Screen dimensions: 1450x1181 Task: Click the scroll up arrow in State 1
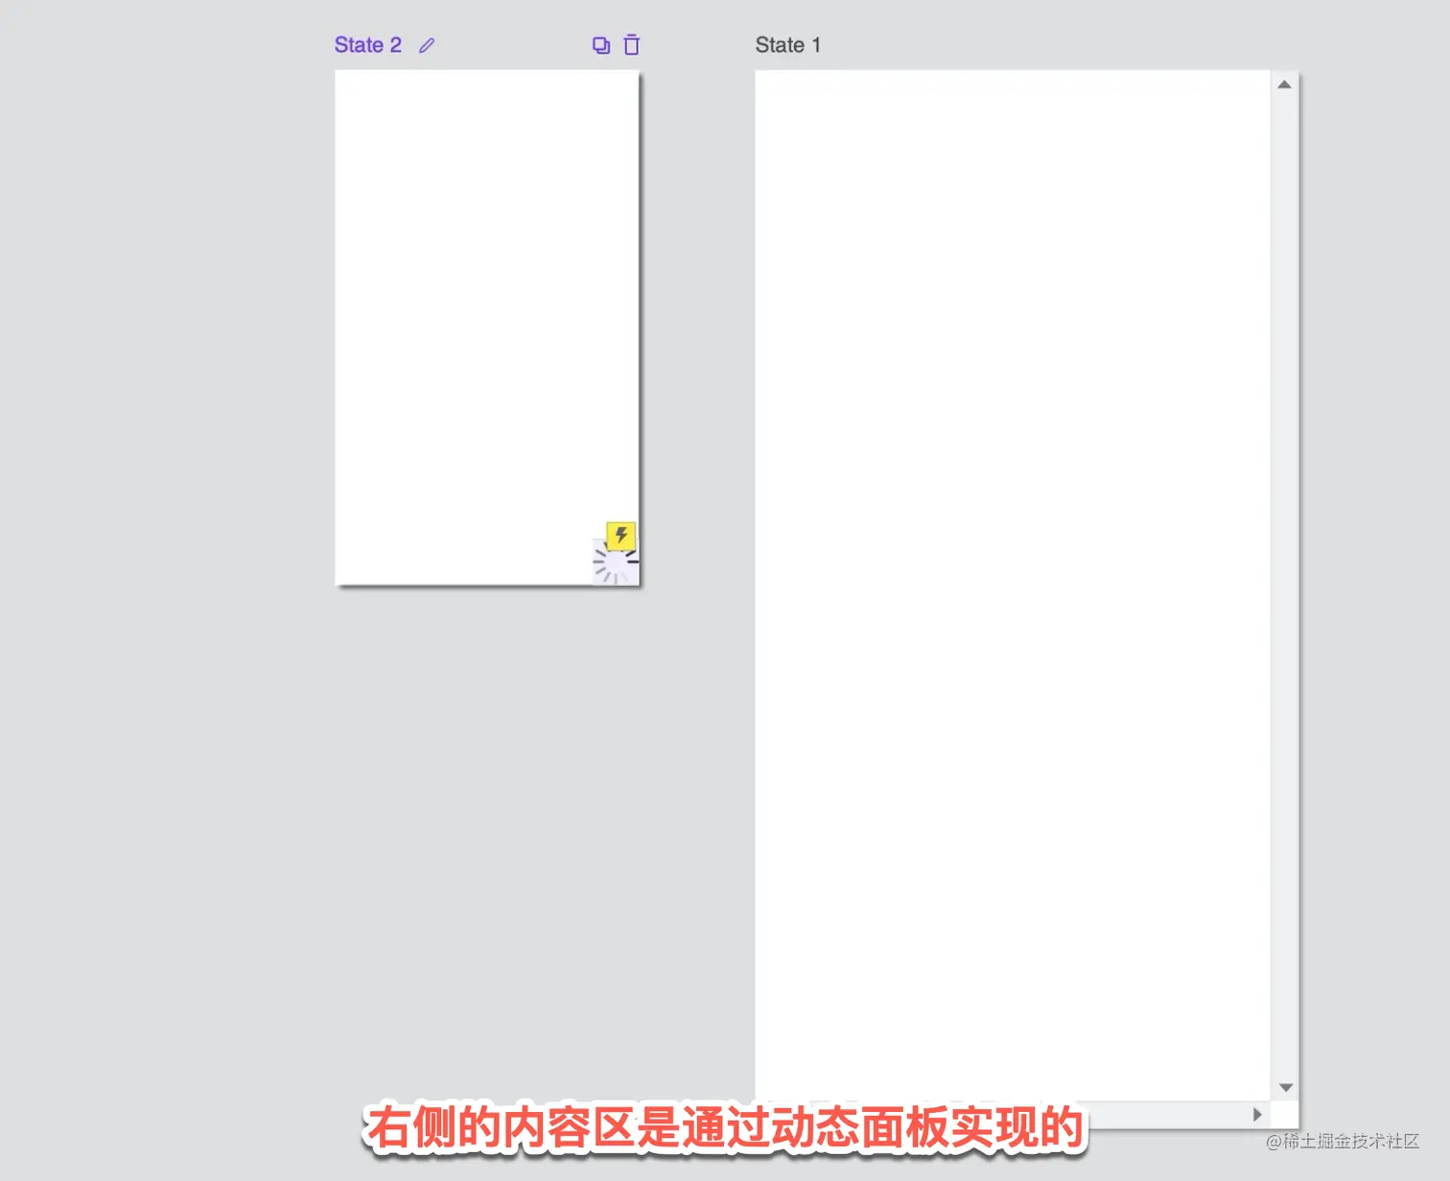point(1284,84)
